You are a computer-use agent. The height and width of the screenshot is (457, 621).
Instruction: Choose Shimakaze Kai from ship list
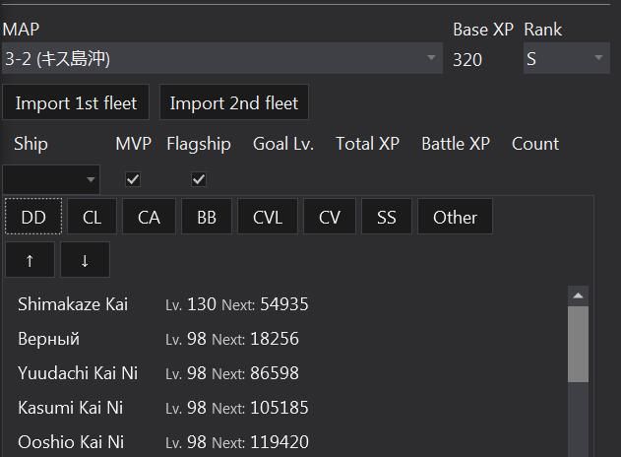tap(73, 304)
